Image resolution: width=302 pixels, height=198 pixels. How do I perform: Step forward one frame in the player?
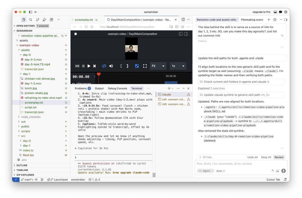pos(95,66)
